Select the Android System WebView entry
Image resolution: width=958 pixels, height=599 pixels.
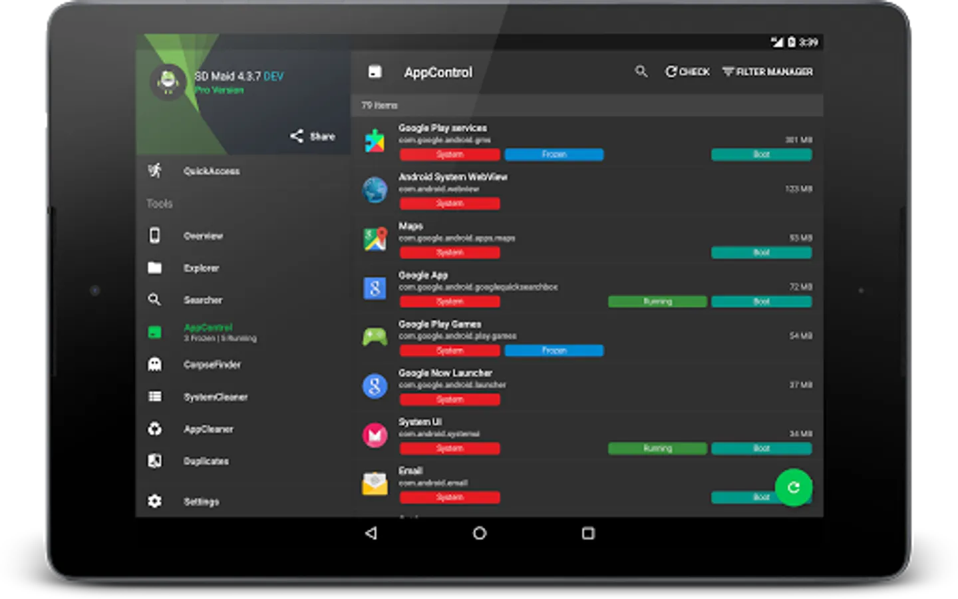click(x=587, y=190)
